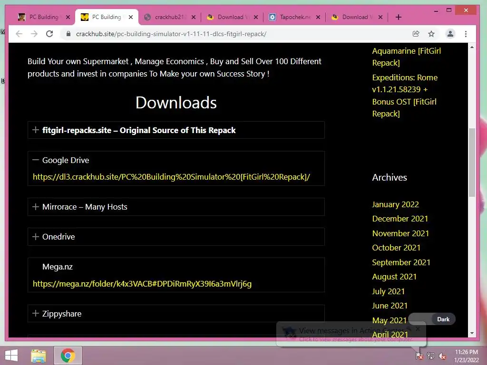The image size is (487, 365).
Task: Open September 2021 archive
Action: pyautogui.click(x=401, y=262)
